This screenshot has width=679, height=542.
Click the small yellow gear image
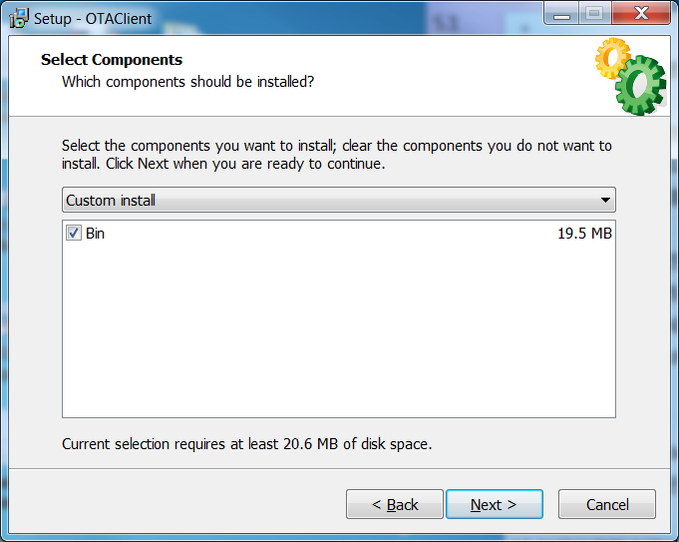click(x=610, y=57)
